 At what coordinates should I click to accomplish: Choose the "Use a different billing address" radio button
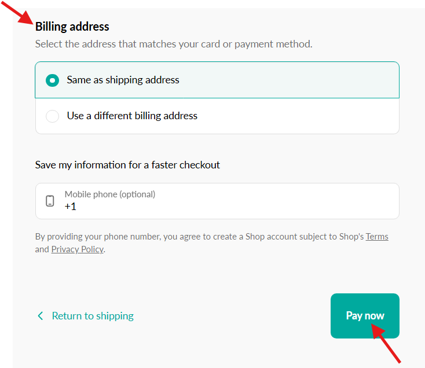pos(53,116)
